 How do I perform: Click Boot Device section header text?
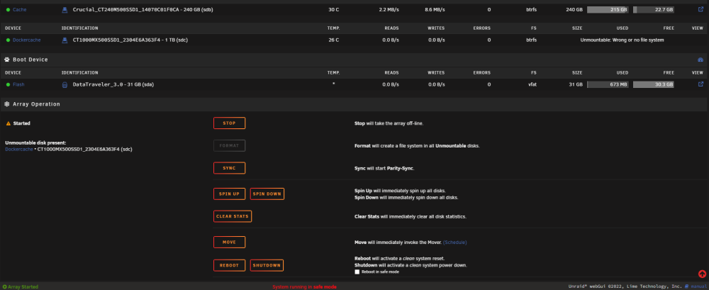[30, 60]
